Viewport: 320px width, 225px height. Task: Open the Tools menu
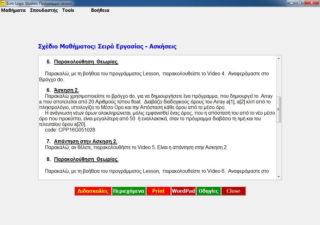pos(68,10)
